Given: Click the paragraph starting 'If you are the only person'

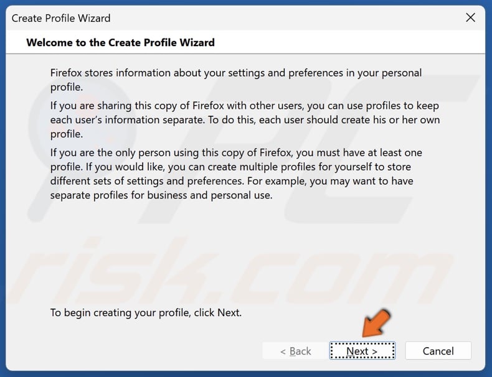Looking at the screenshot, I should [x=235, y=174].
